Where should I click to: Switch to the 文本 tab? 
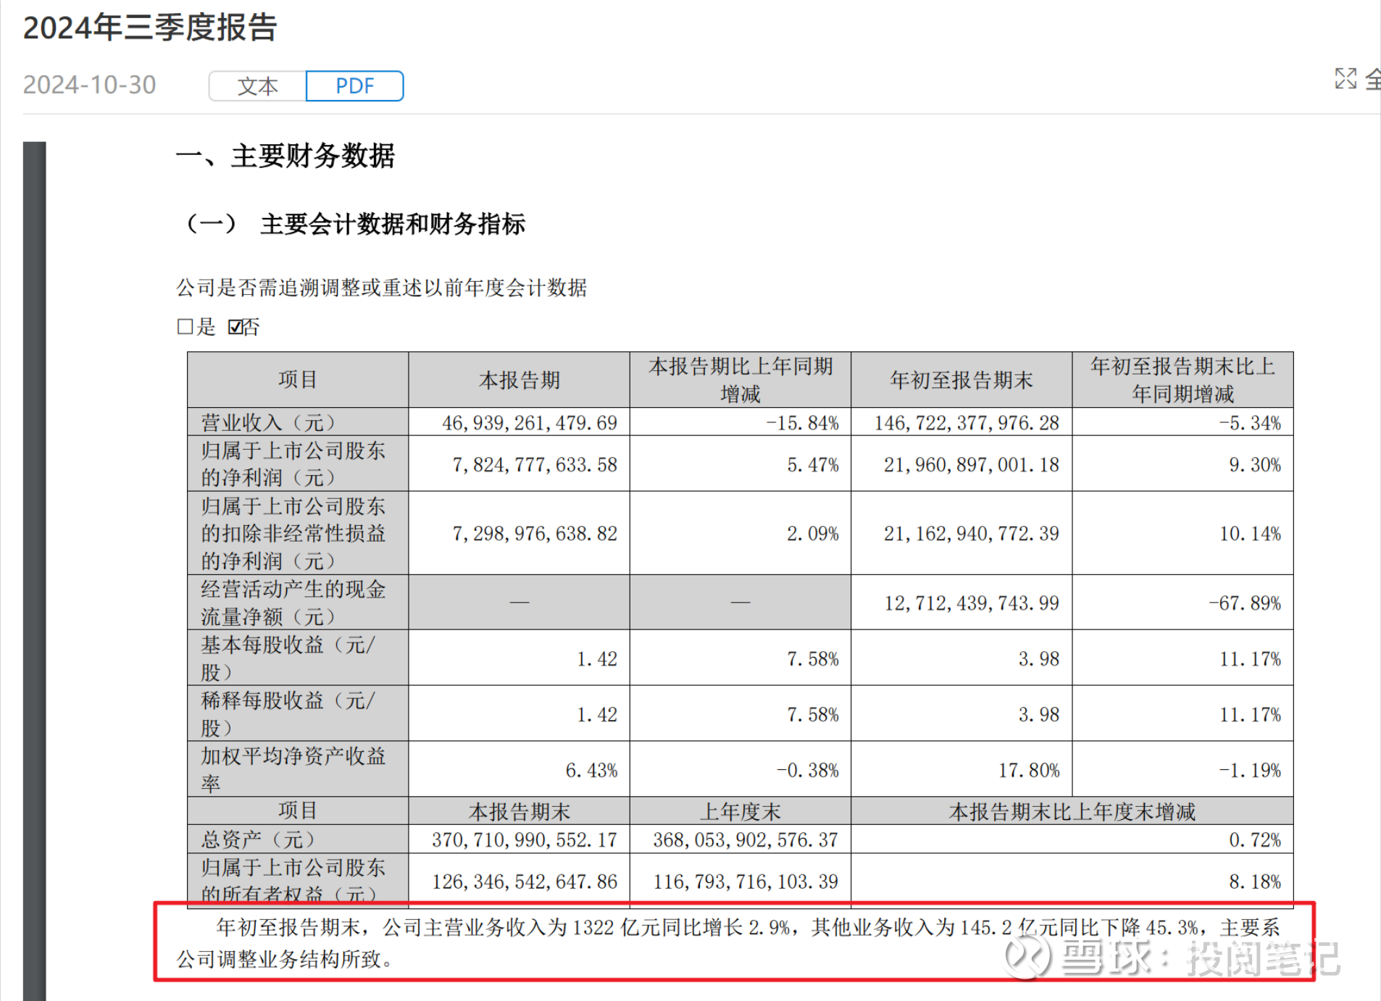257,85
